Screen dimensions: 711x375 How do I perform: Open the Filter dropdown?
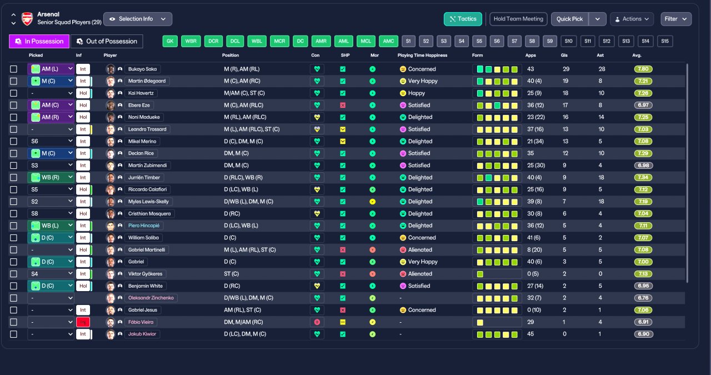[676, 19]
